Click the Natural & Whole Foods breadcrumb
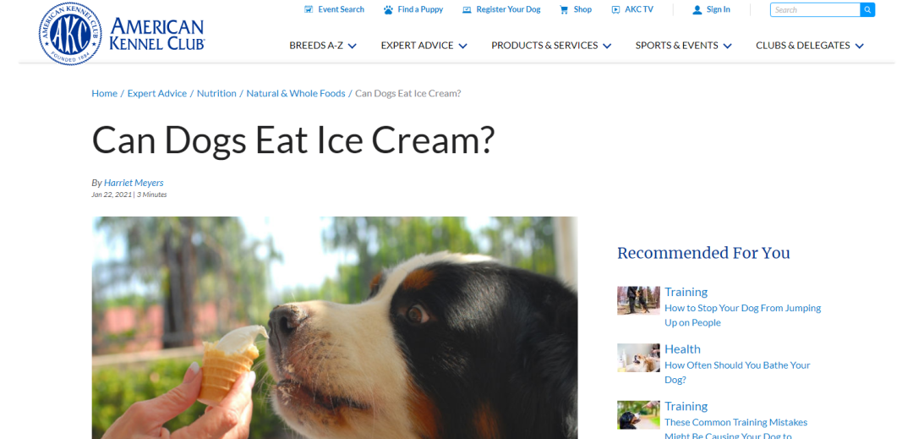 (x=296, y=93)
